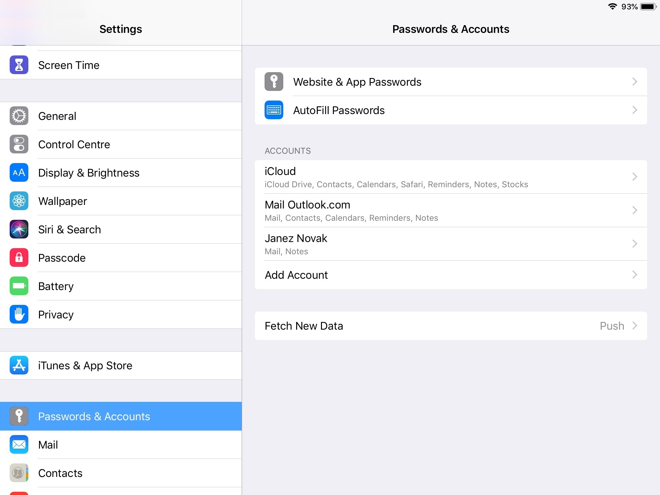Tap the Screen Time hourglass icon
This screenshot has width=660, height=495.
pyautogui.click(x=19, y=65)
